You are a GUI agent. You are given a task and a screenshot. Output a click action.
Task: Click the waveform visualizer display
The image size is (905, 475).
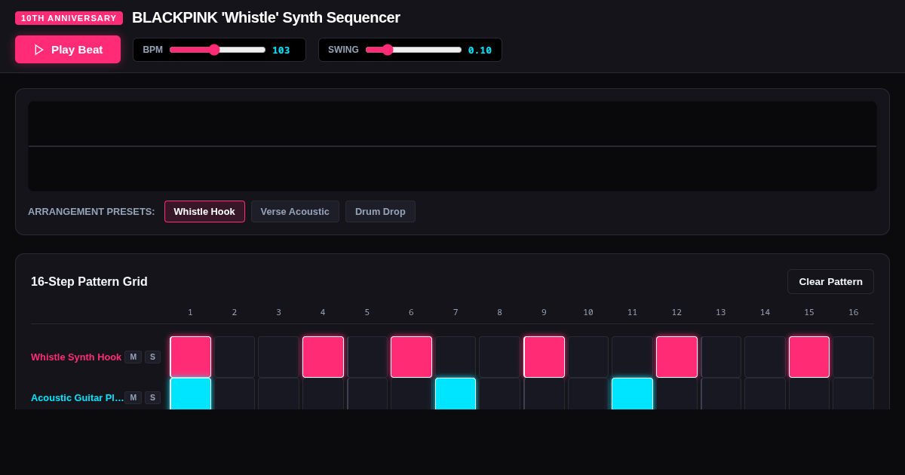(x=452, y=146)
